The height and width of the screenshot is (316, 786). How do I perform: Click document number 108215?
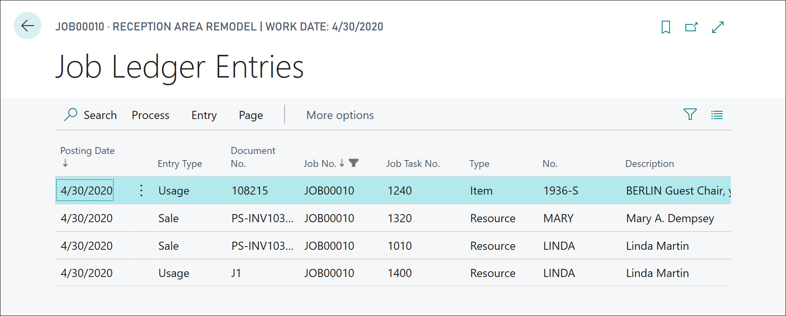coord(250,190)
